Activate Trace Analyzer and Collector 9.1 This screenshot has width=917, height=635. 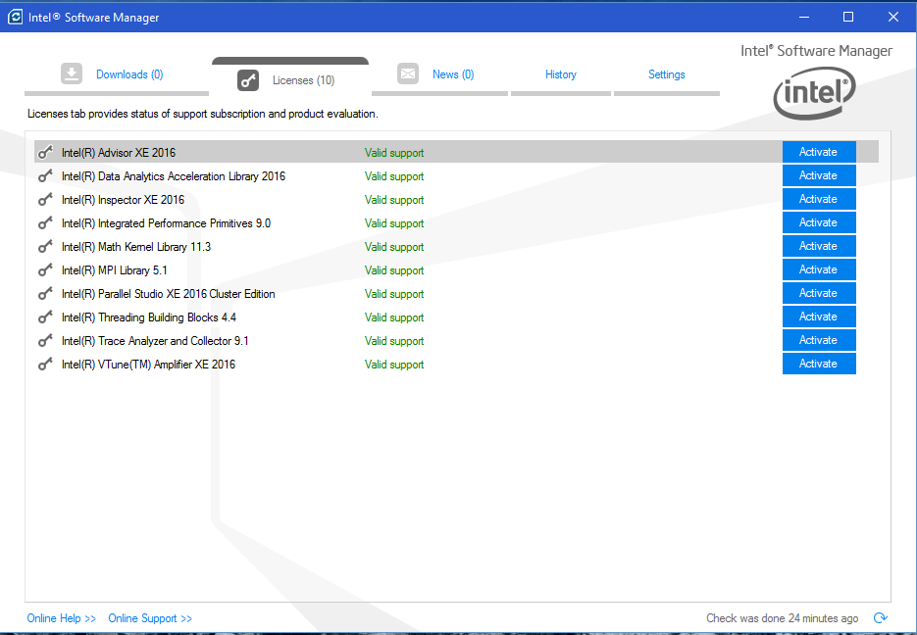pos(819,340)
